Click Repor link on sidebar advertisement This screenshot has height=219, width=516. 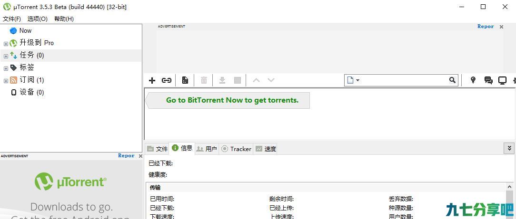click(x=126, y=156)
